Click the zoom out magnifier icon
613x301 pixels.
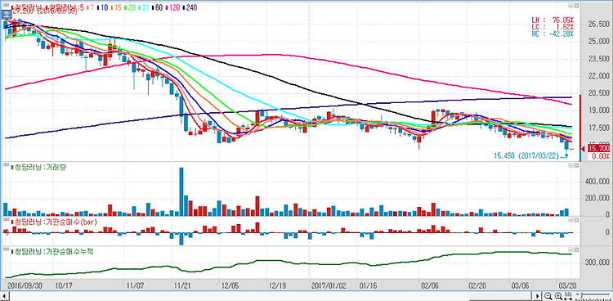point(548,296)
